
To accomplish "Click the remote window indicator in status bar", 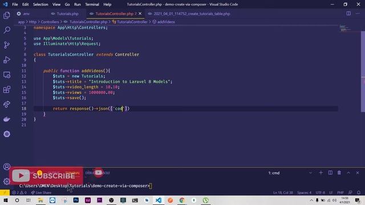I will [x=5, y=192].
